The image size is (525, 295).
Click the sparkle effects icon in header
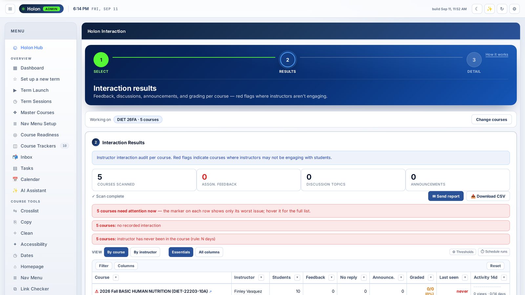(x=489, y=9)
